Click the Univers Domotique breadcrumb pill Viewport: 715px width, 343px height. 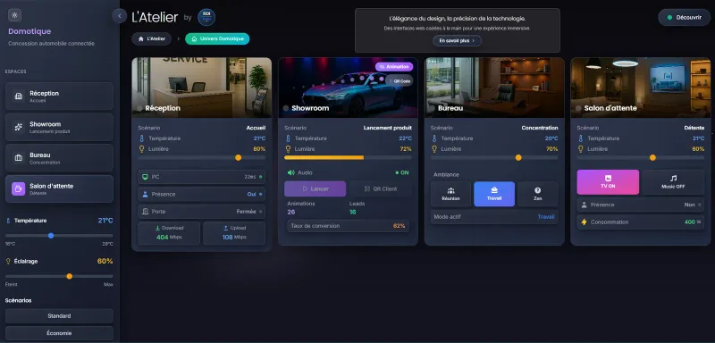[x=217, y=39]
